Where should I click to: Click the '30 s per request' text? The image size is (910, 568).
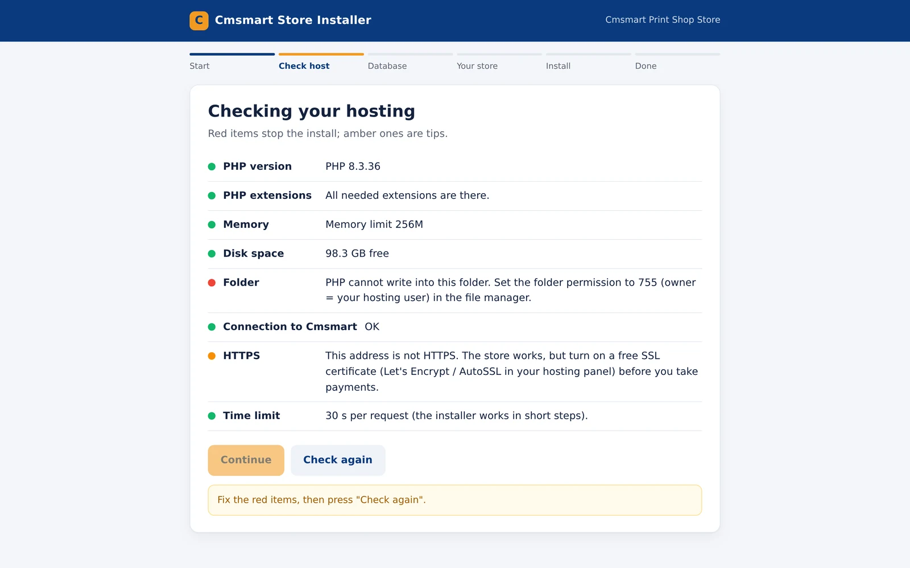(x=456, y=416)
